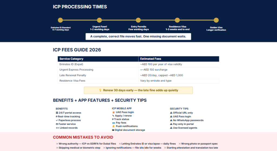Click the ICP PROCESSING TIMES heading
Screen dimensions: 277x151
[x=80, y=7]
